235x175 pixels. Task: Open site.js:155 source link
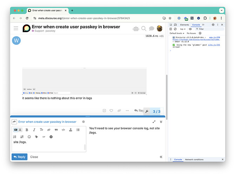click(214, 45)
